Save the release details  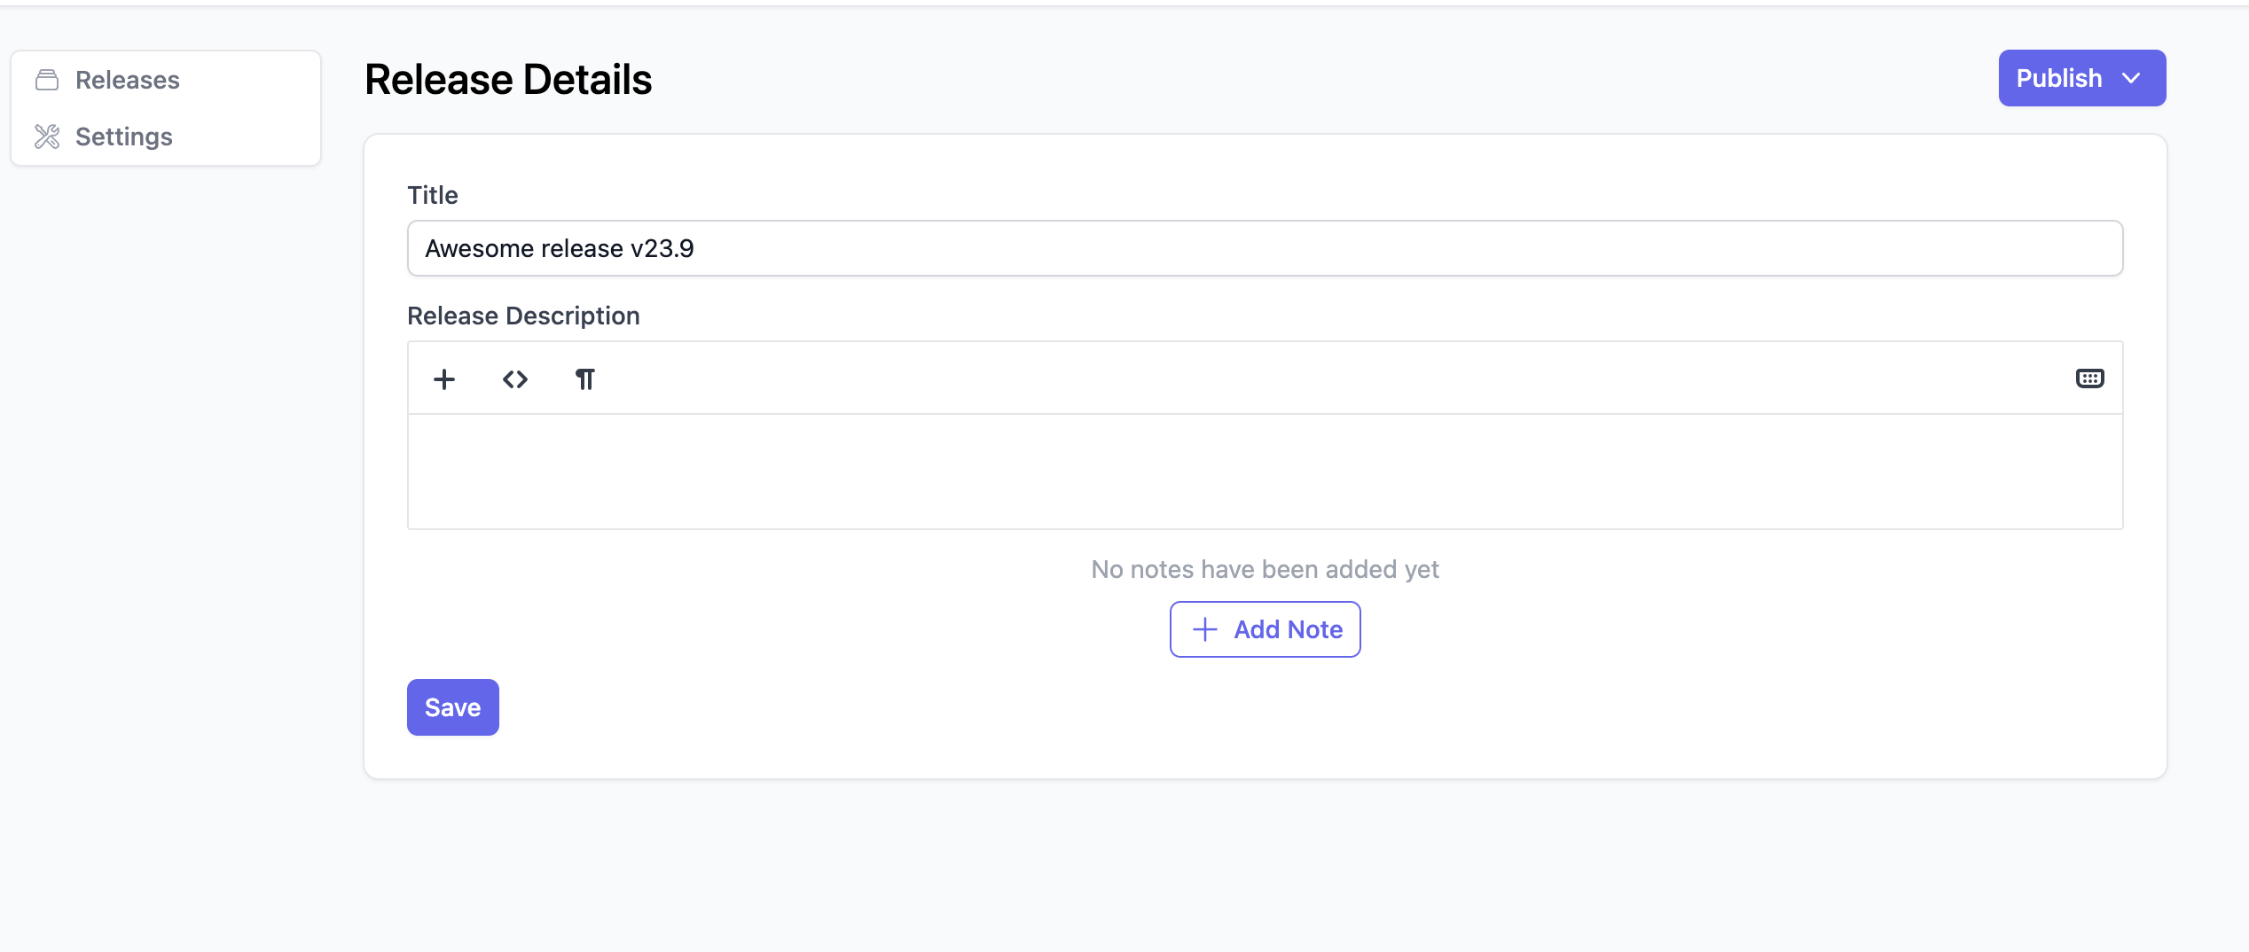[x=452, y=707]
